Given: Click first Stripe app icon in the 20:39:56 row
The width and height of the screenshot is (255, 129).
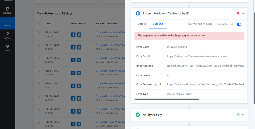Looking at the screenshot, I should 73,47.
